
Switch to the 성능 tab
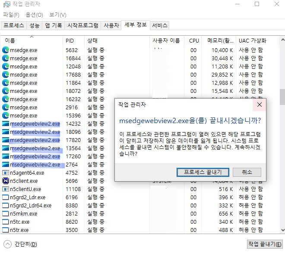click(35, 25)
